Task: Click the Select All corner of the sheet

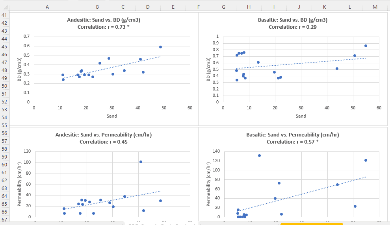Action: click(4, 7)
